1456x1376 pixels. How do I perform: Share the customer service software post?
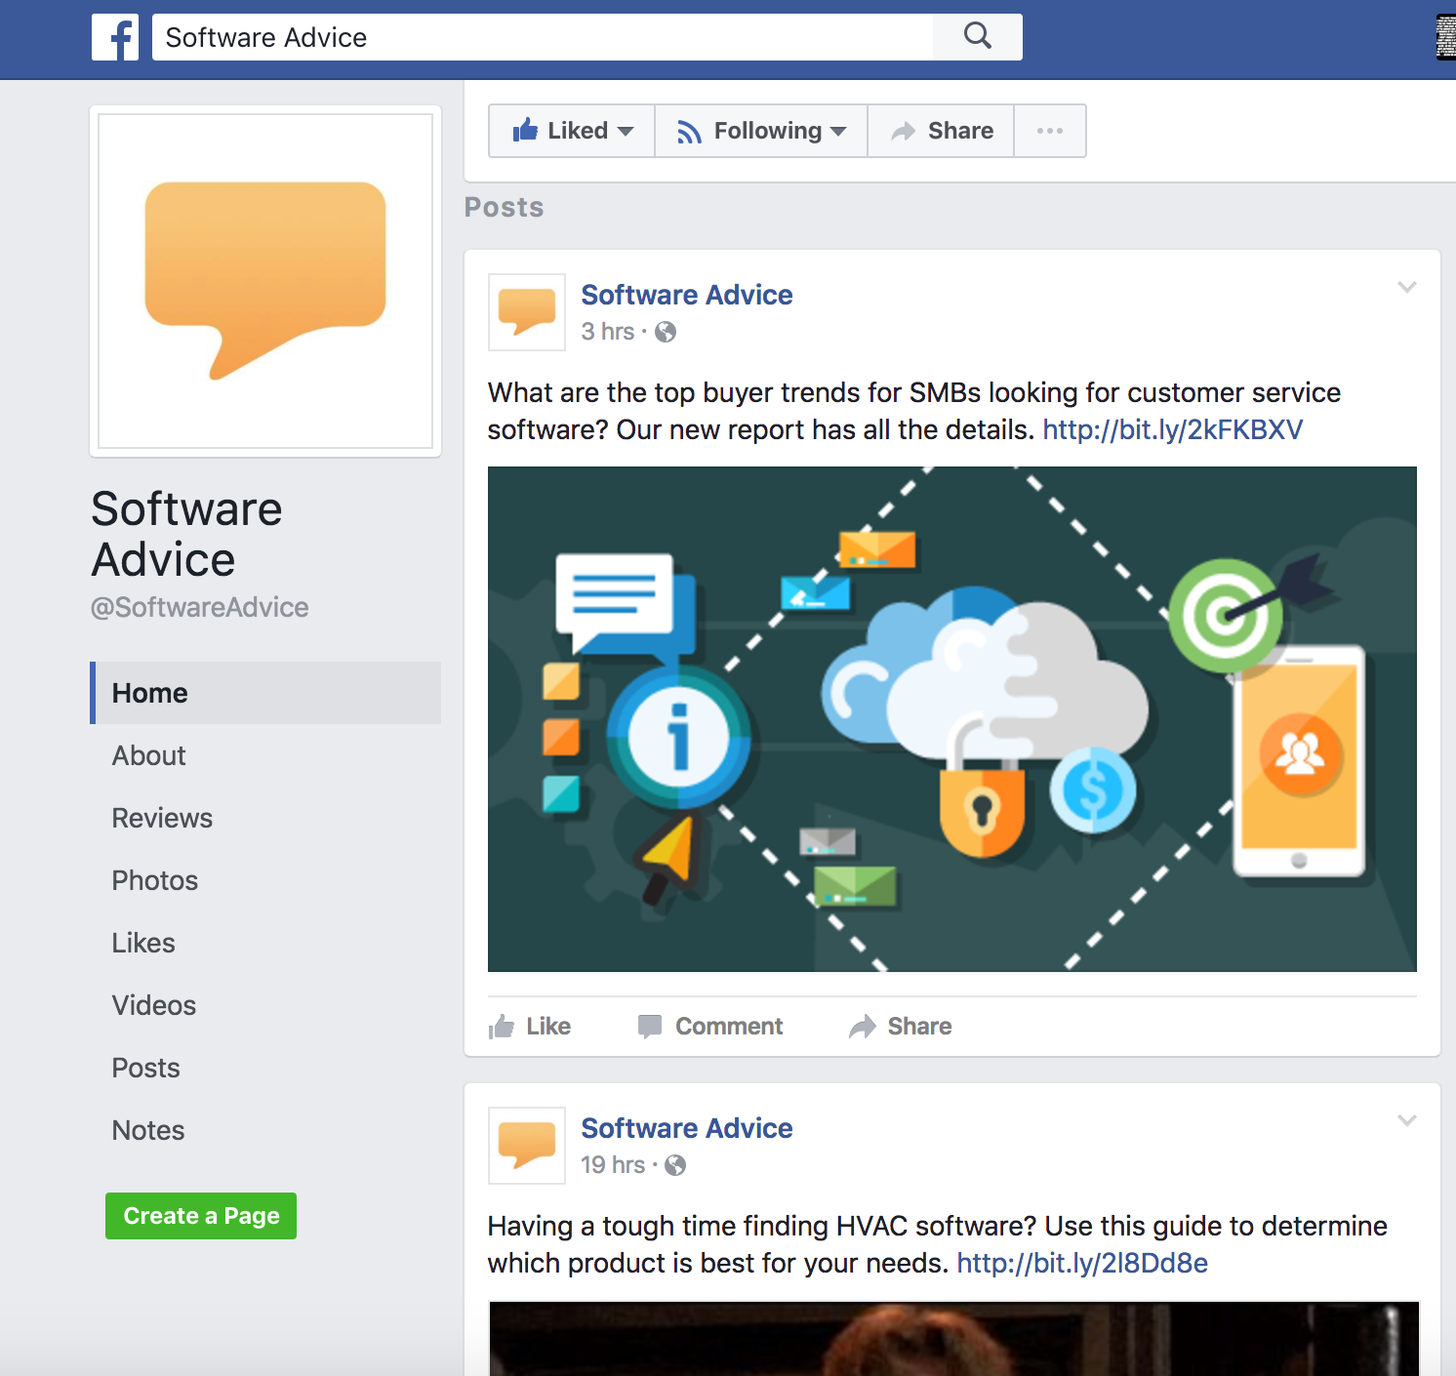coord(900,1027)
